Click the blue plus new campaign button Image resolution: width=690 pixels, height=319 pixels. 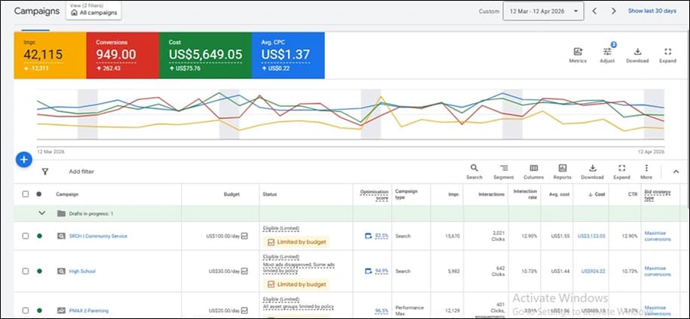(x=24, y=159)
